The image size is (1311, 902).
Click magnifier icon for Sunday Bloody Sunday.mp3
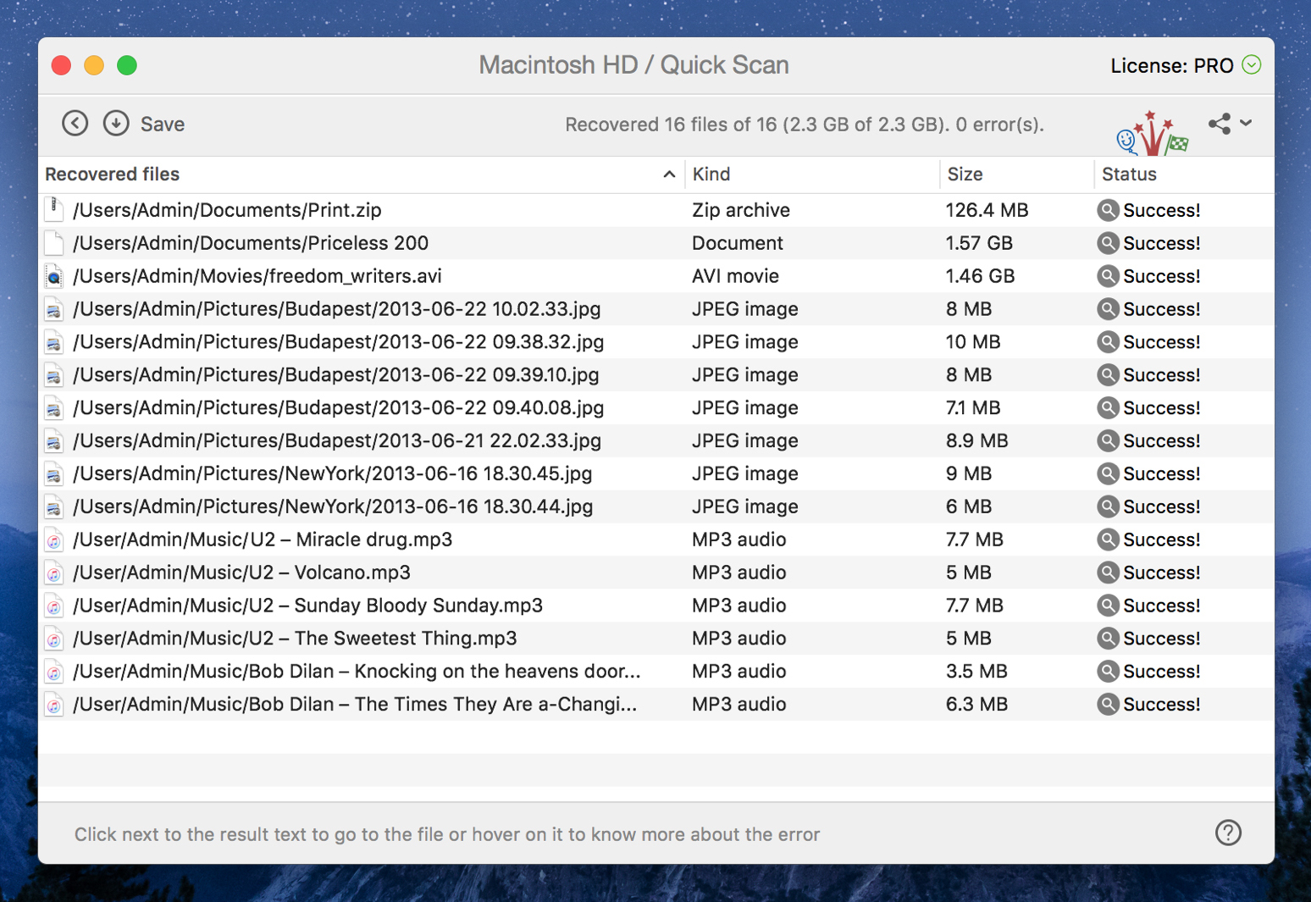coord(1108,606)
